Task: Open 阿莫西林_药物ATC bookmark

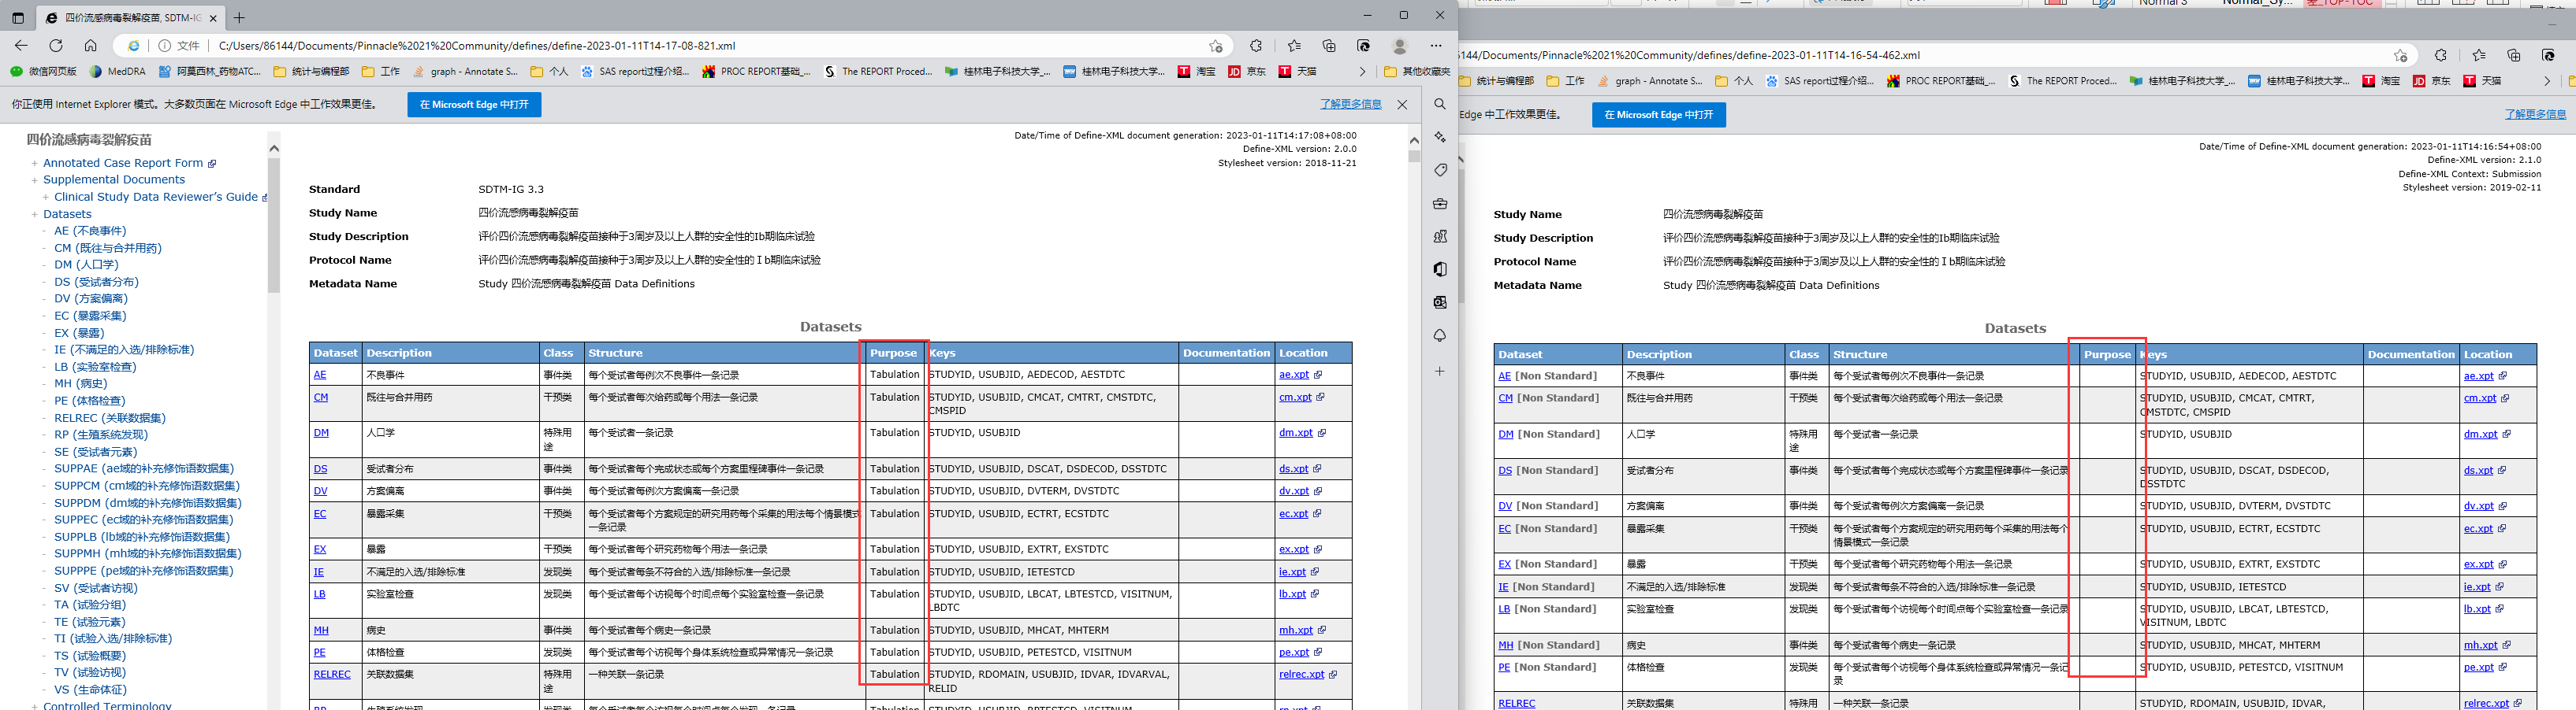Action: coord(210,72)
